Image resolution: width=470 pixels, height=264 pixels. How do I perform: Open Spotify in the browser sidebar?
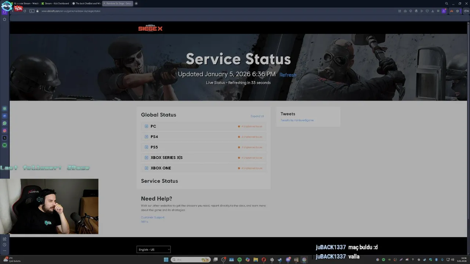[4, 145]
